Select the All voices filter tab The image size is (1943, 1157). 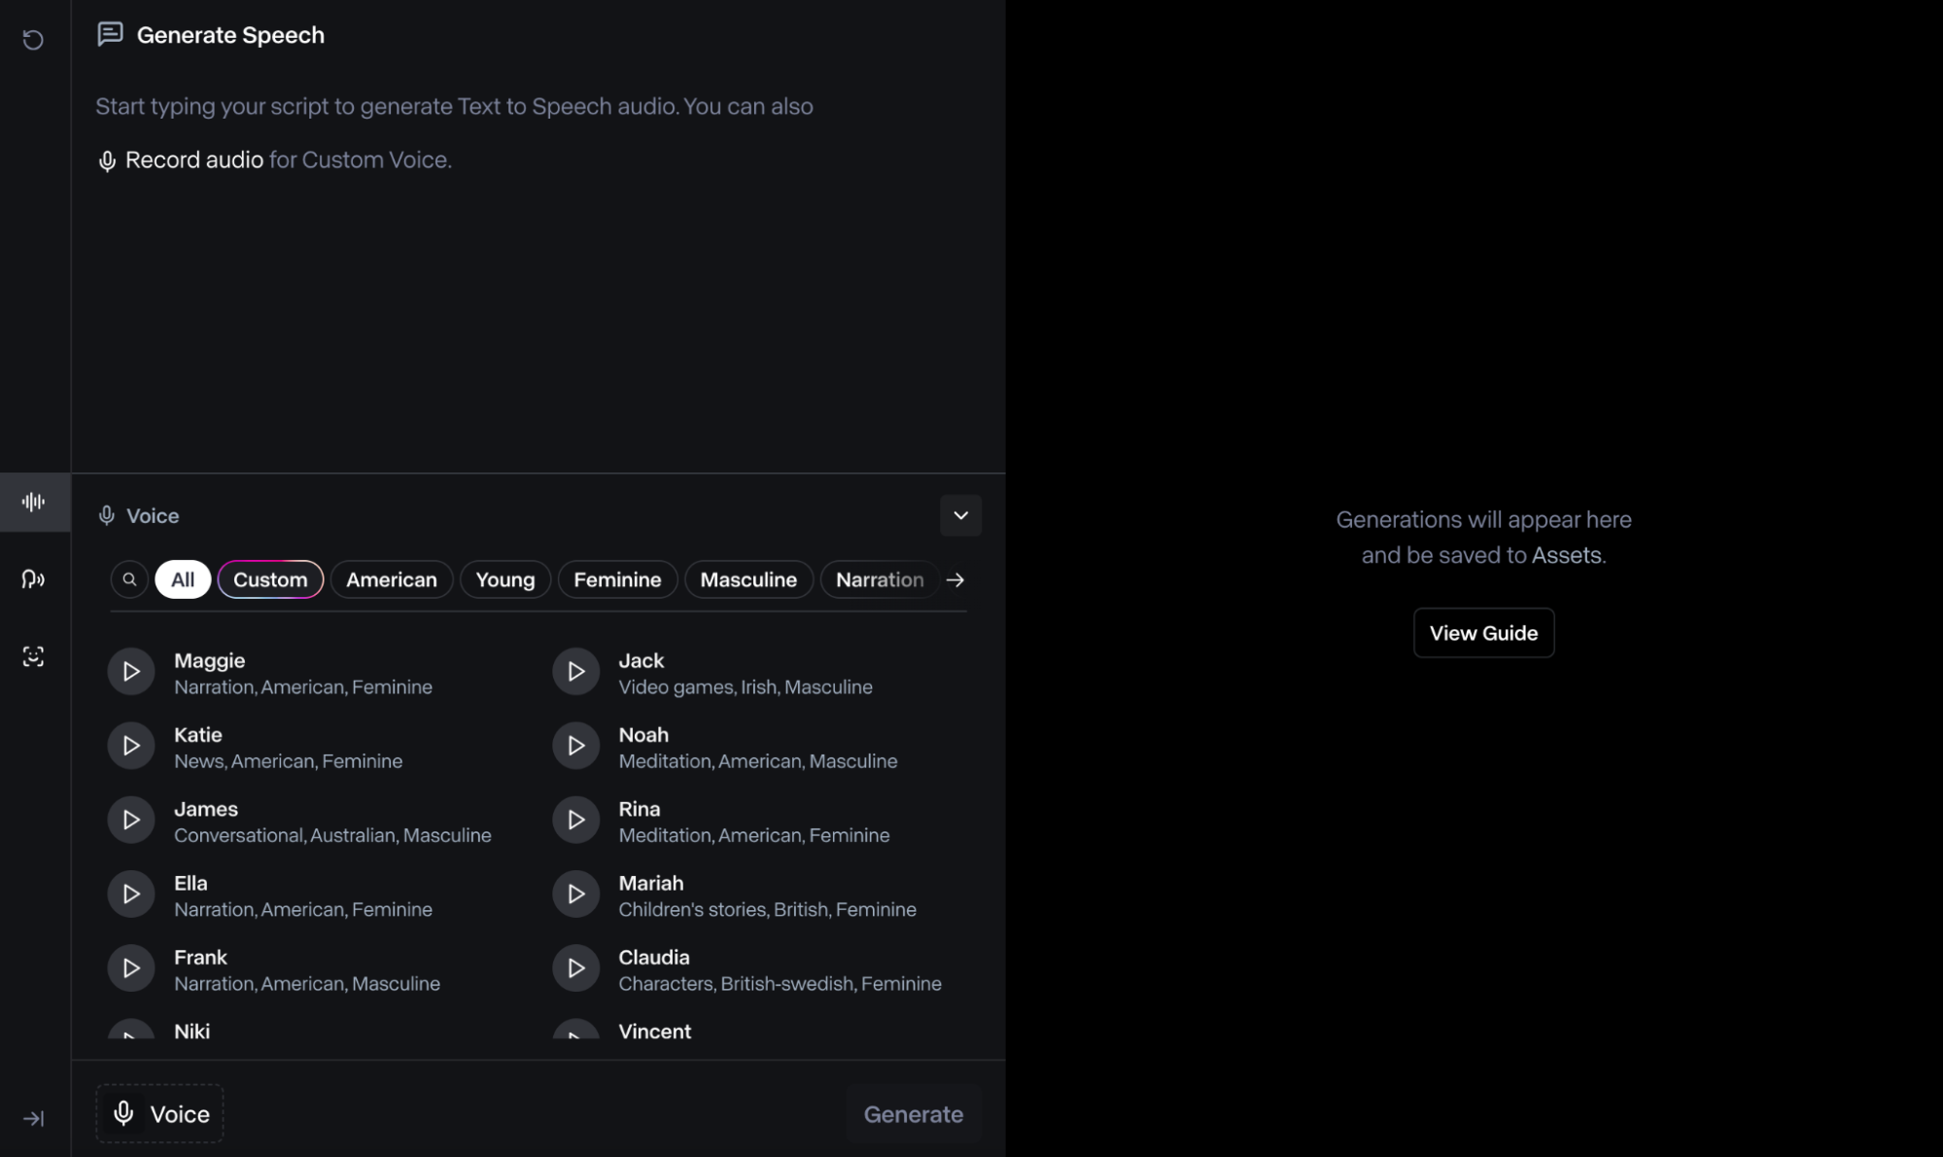(x=182, y=578)
